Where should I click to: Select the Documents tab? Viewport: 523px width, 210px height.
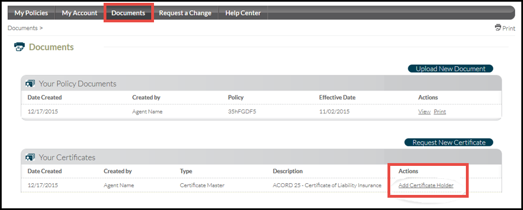[x=128, y=13]
